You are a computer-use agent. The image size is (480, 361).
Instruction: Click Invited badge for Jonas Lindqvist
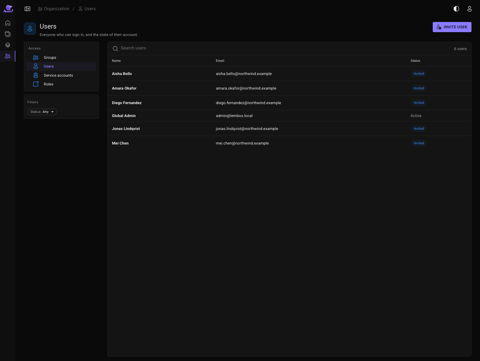(x=419, y=129)
